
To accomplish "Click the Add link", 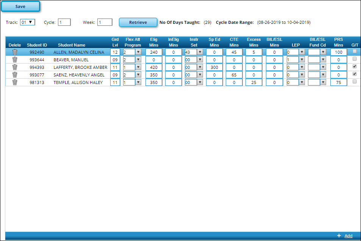I will [x=348, y=236].
